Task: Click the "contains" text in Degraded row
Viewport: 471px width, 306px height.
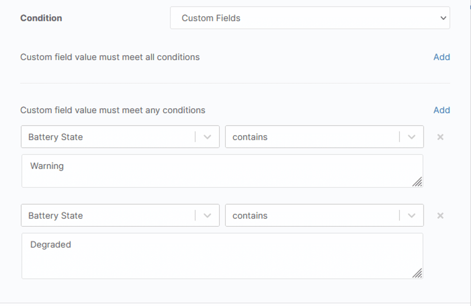Action: pos(250,216)
